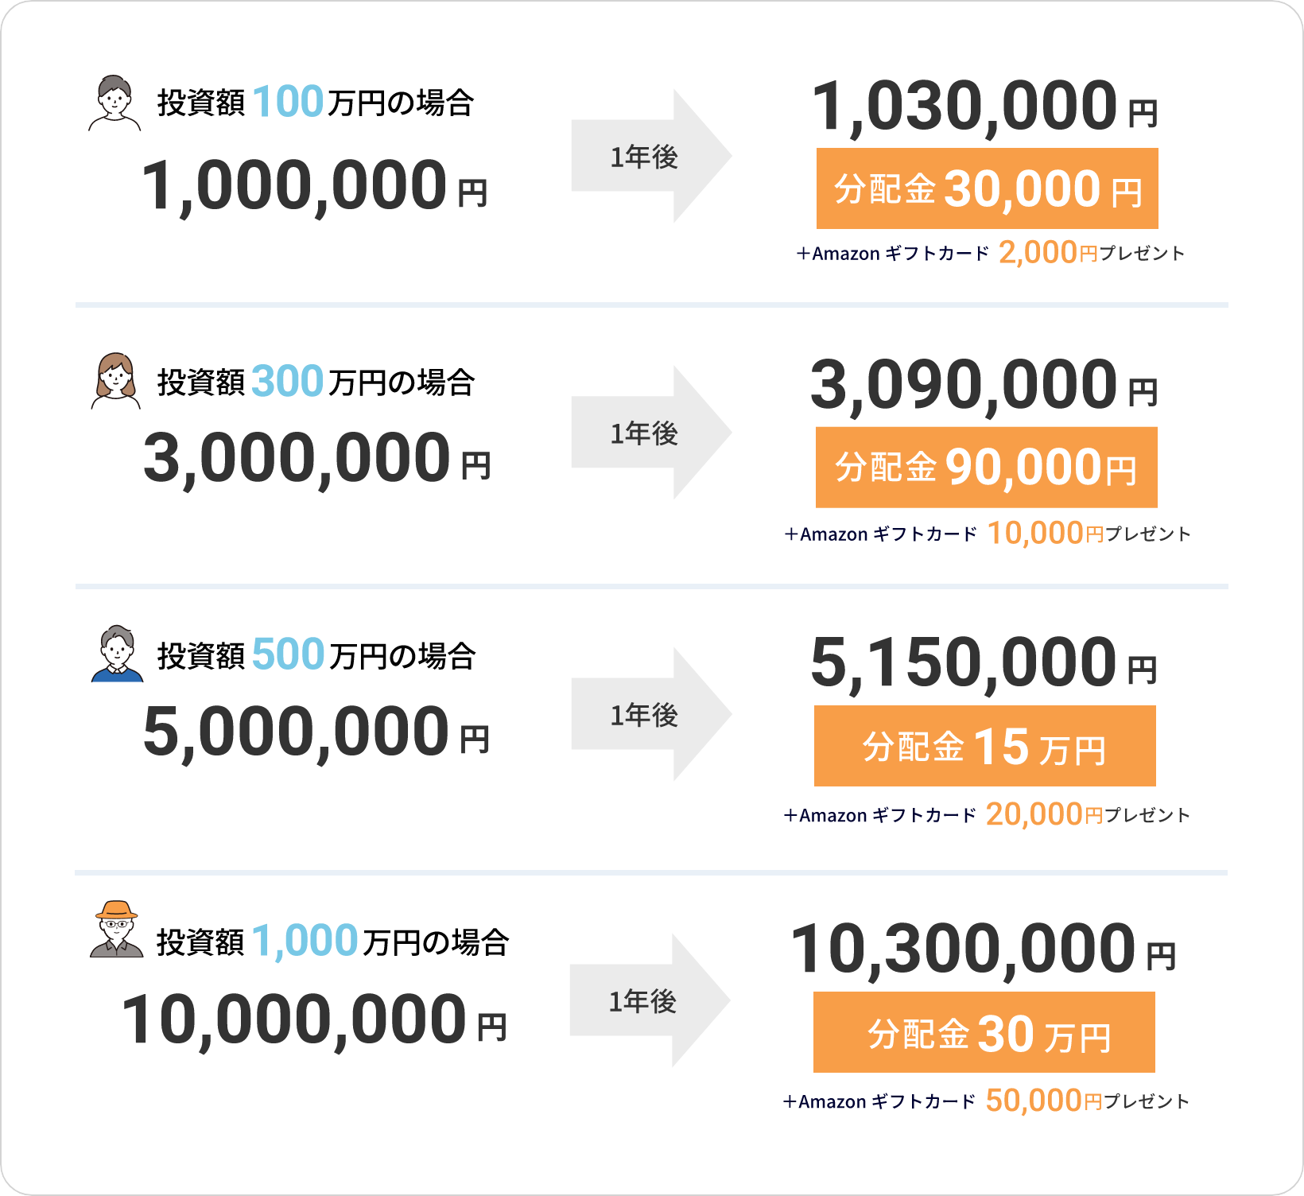Click the 分配金 90,000円 orange banner
This screenshot has width=1304, height=1196.
[986, 468]
